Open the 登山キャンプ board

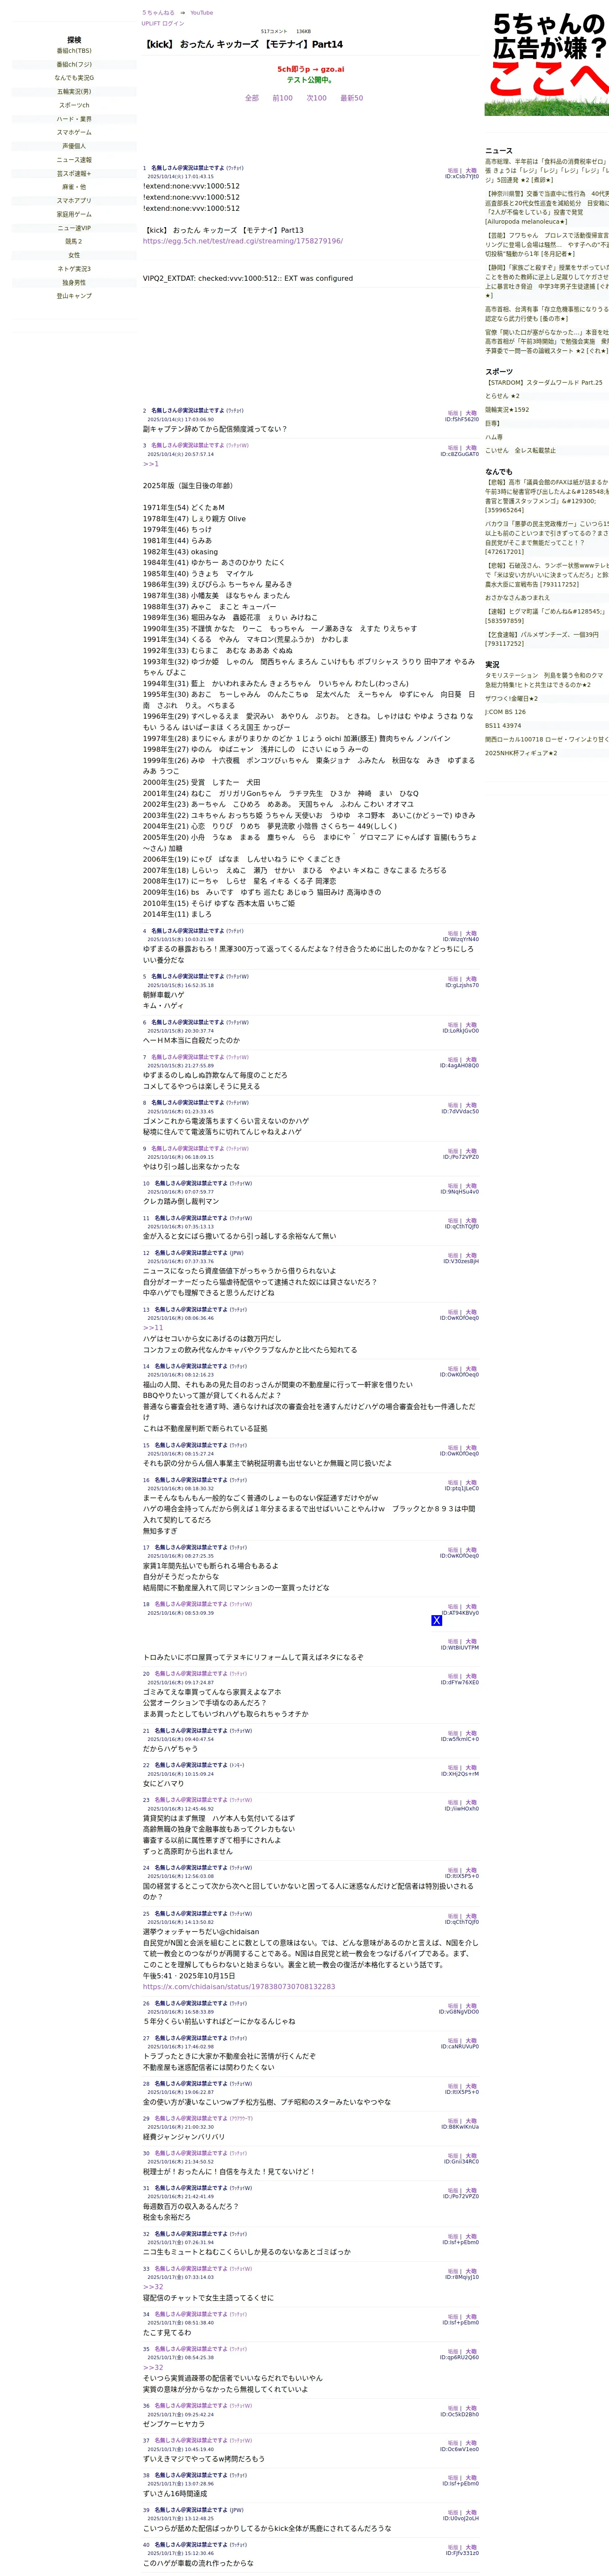[x=74, y=296]
